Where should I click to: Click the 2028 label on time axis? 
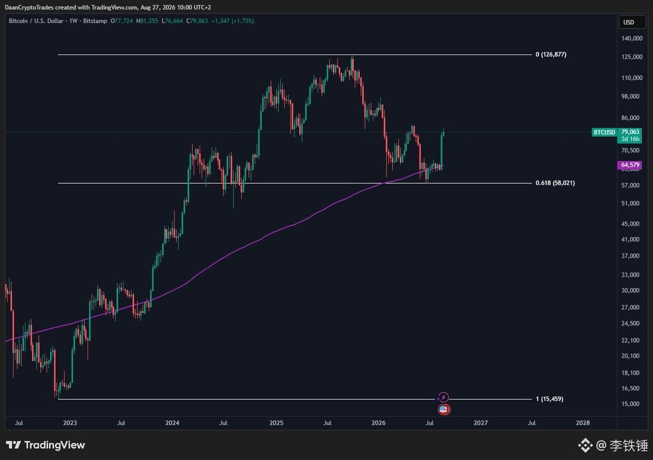point(582,422)
